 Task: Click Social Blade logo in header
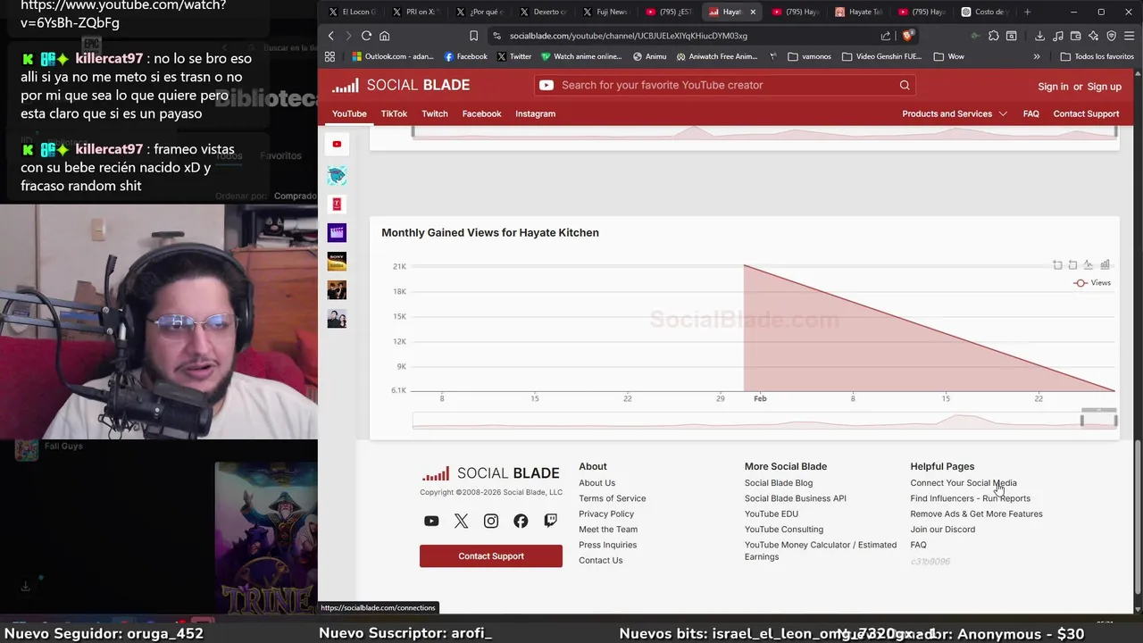[x=401, y=85]
